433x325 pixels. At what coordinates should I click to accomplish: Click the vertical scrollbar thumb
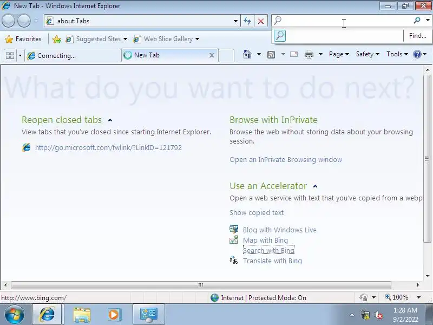point(427,158)
